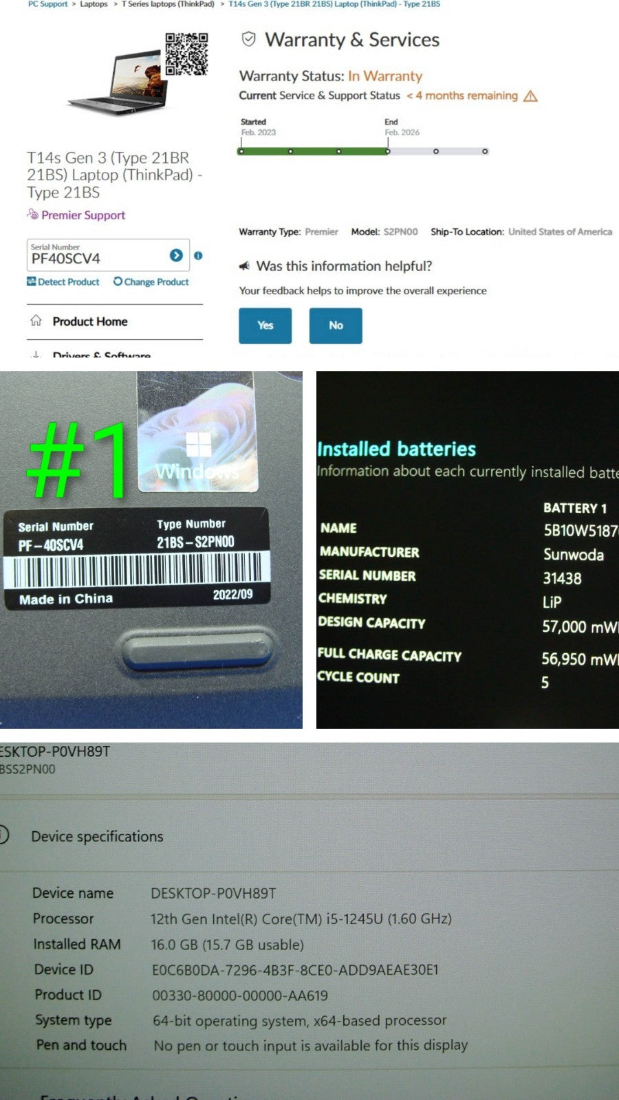Click the QR code next to the laptop
Viewport: 619px width, 1100px height.
[186, 54]
